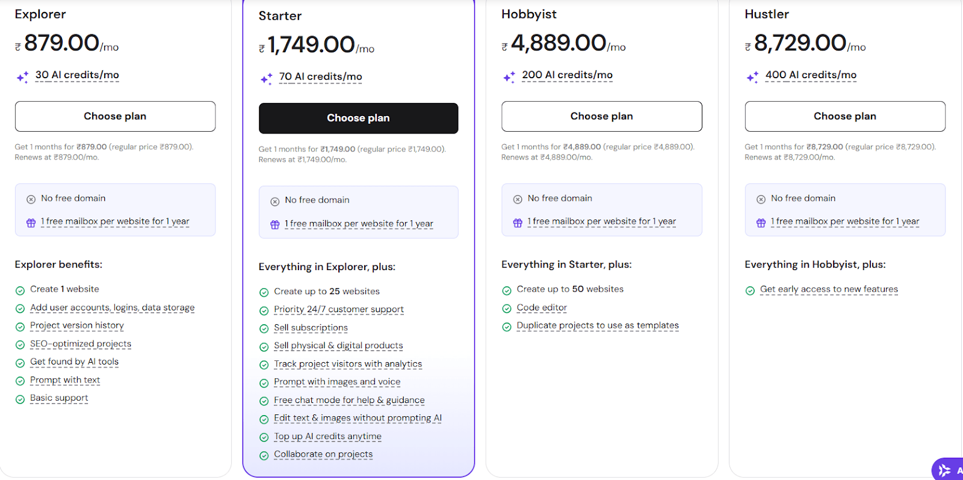Click the gift icon in Starter card
The image size is (963, 480).
click(x=275, y=224)
